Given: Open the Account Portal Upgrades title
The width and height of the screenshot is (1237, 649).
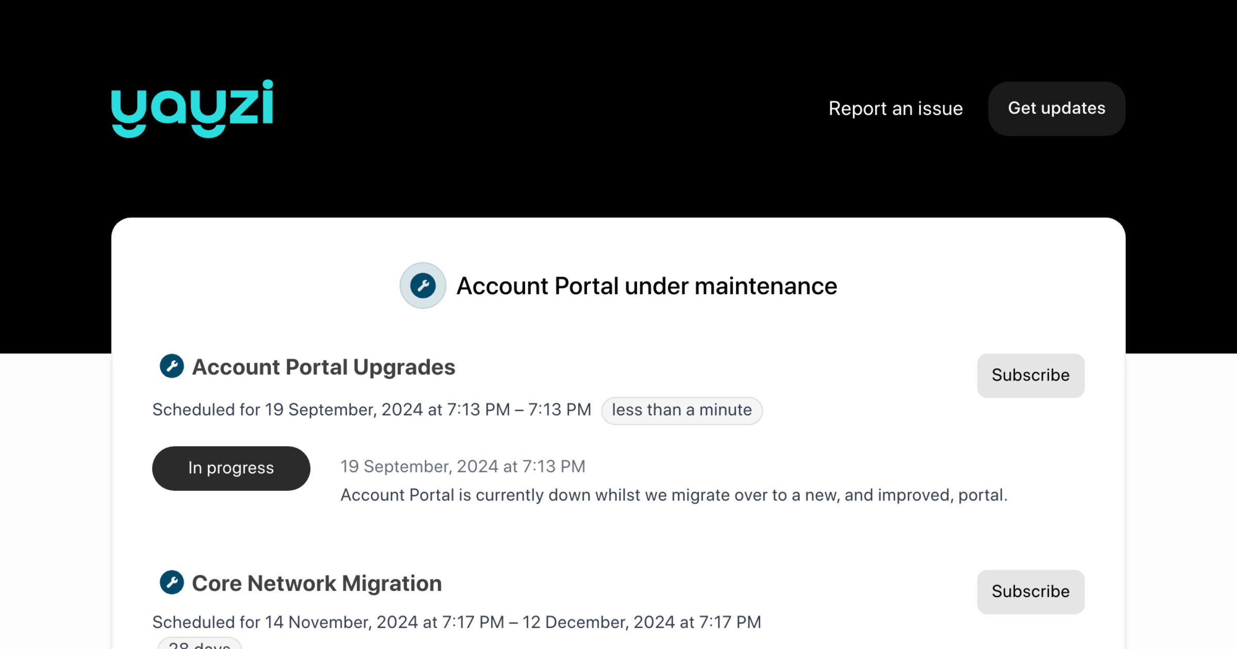Looking at the screenshot, I should 324,367.
